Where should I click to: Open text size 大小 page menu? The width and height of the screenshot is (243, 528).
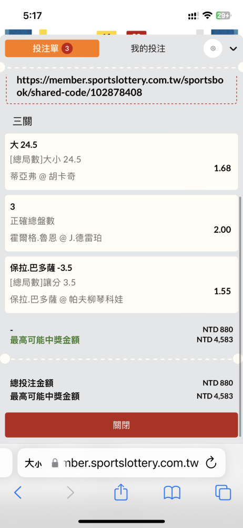(x=33, y=464)
